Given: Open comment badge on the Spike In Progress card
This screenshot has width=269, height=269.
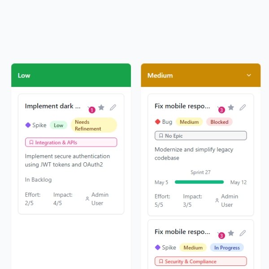Looking at the screenshot, I should [221, 235].
